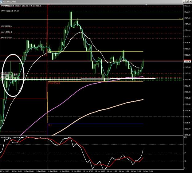The width and height of the screenshot is (192, 173).
Task: Click the '16 Jan 17:00' time axis label
Action: point(148,171)
